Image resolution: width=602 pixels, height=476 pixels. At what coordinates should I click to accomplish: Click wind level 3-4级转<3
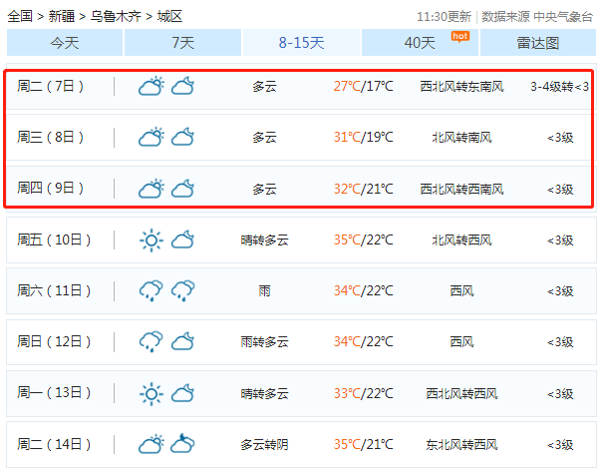pos(560,87)
